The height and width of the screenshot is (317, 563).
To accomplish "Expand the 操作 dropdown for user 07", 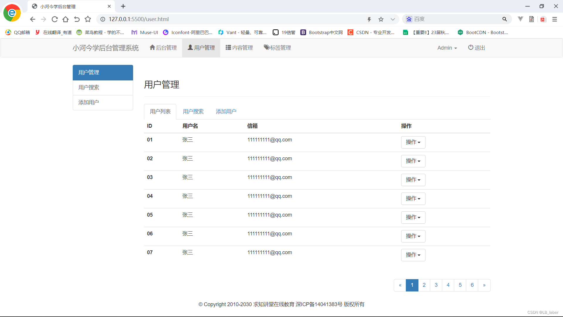I will (413, 255).
